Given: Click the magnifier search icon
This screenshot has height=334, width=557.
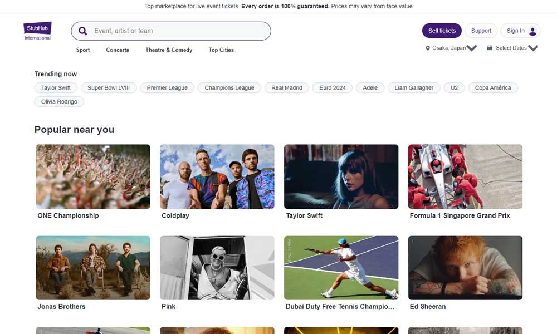Looking at the screenshot, I should coord(83,31).
